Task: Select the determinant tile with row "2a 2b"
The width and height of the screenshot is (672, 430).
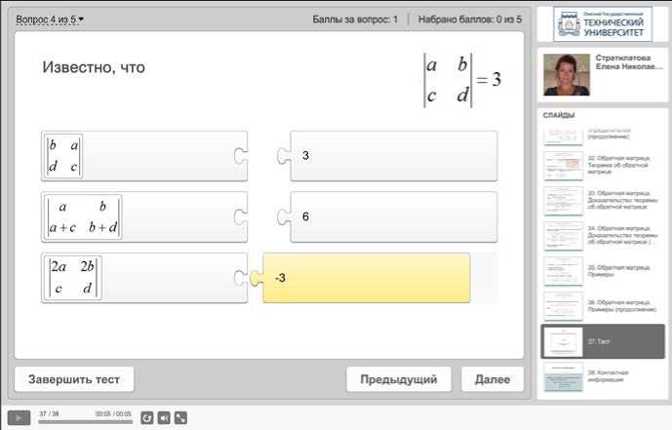Action: (x=142, y=278)
